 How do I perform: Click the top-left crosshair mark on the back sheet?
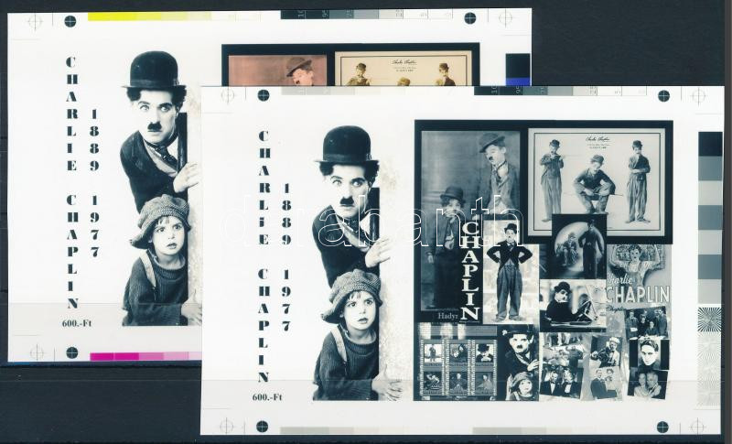click(35, 21)
